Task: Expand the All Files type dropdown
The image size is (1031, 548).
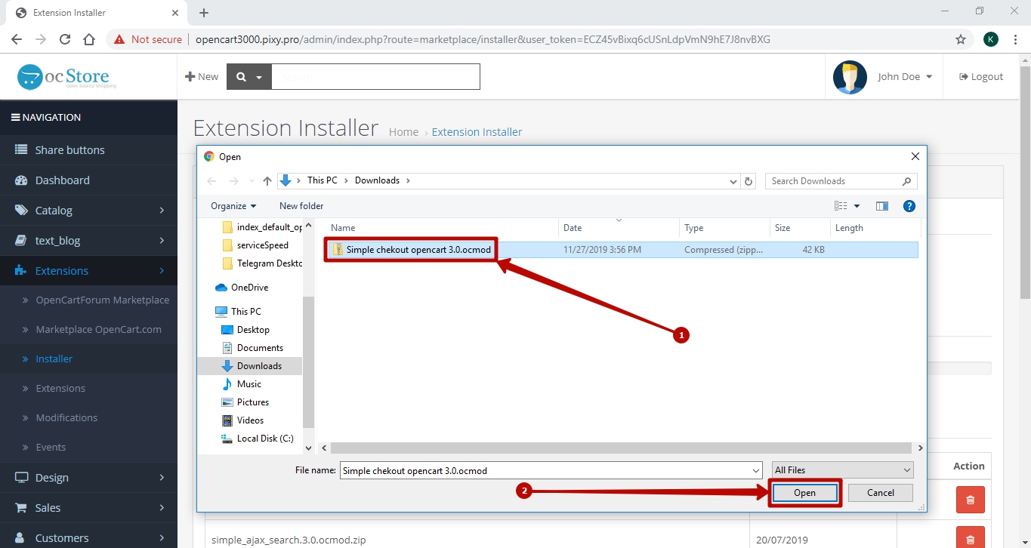Action: (842, 470)
